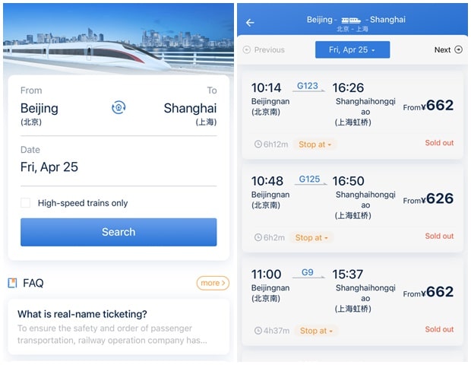Click the Next day arrow icon
The width and height of the screenshot is (471, 365).
click(x=458, y=49)
